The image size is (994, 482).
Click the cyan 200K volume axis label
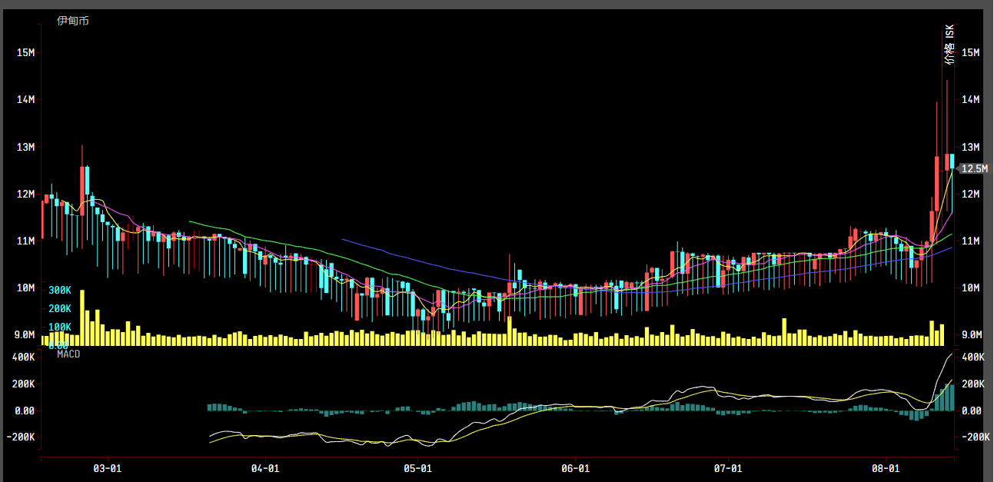[x=60, y=308]
